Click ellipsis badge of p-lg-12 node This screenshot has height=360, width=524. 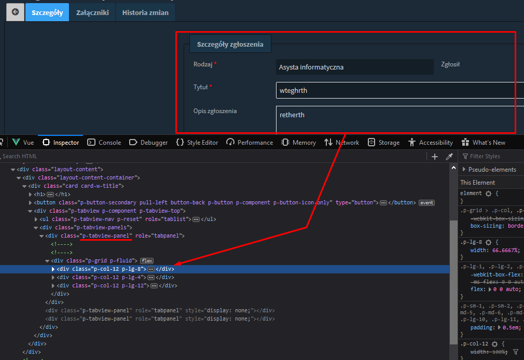point(154,286)
